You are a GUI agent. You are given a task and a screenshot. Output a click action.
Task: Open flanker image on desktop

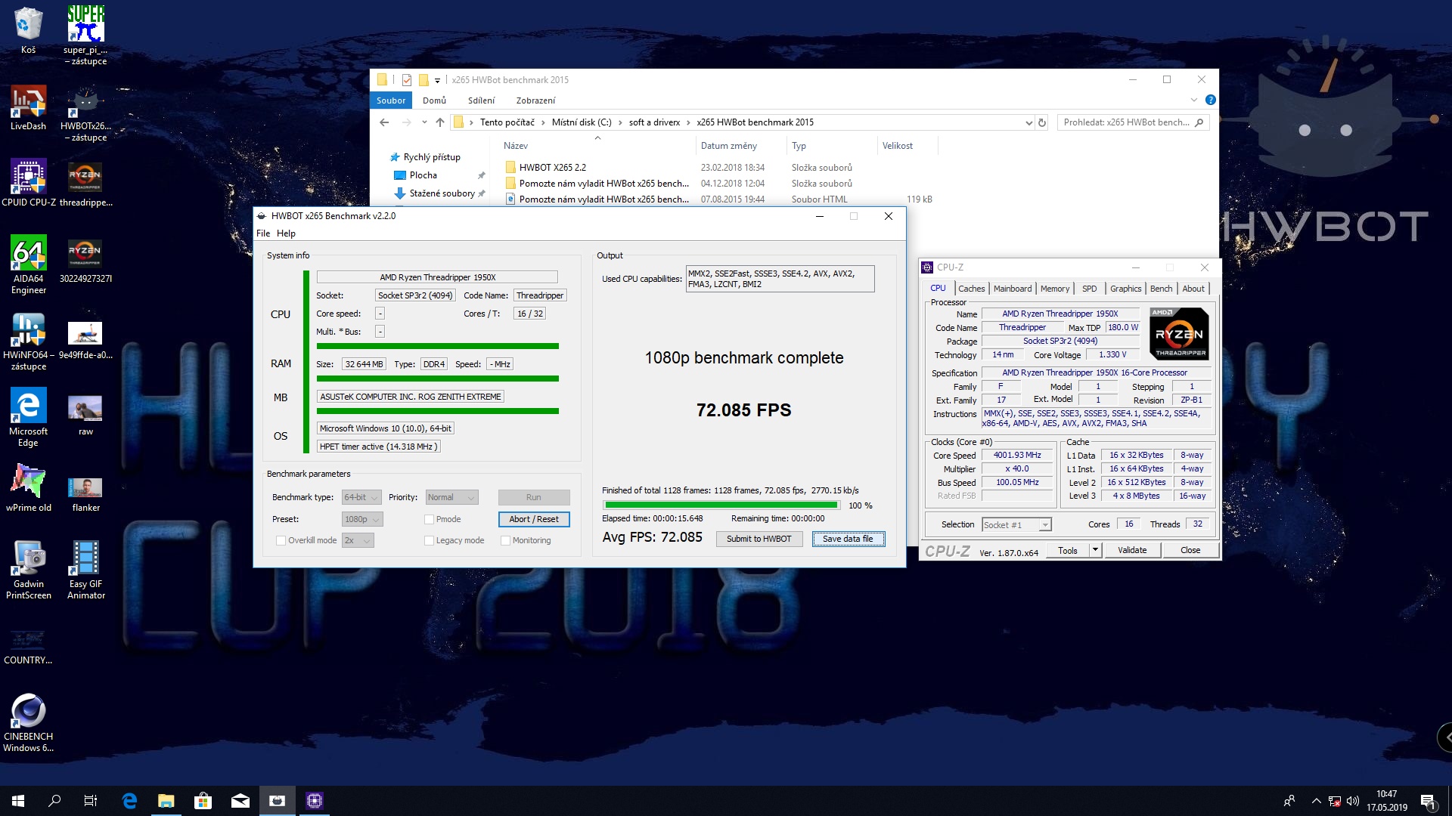coord(85,493)
